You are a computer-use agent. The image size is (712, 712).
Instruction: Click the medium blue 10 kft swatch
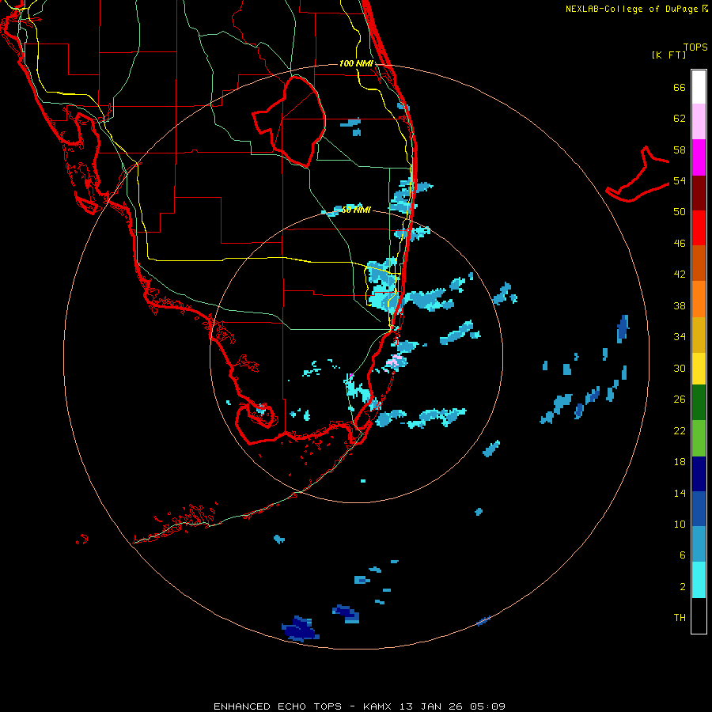tap(699, 509)
